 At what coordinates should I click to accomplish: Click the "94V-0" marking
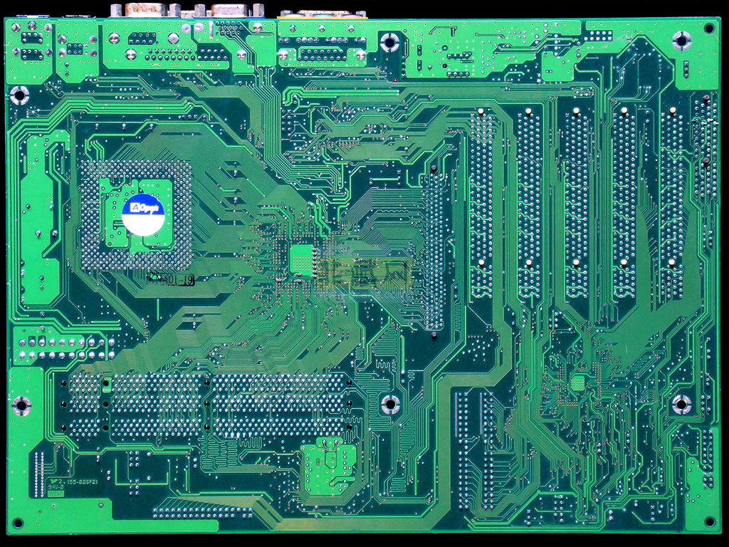[56, 487]
